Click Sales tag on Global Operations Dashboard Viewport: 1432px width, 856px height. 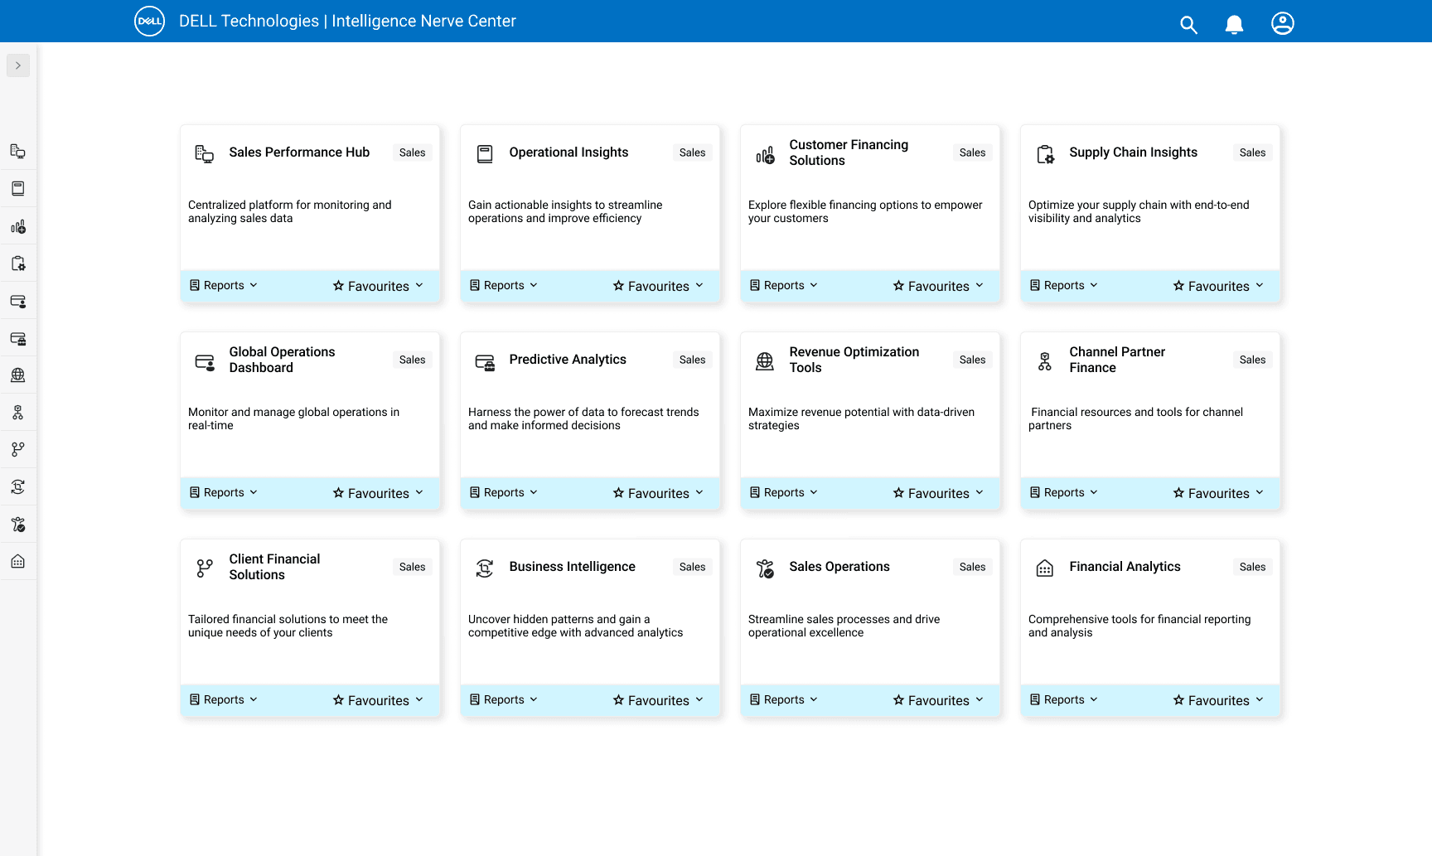tap(412, 360)
